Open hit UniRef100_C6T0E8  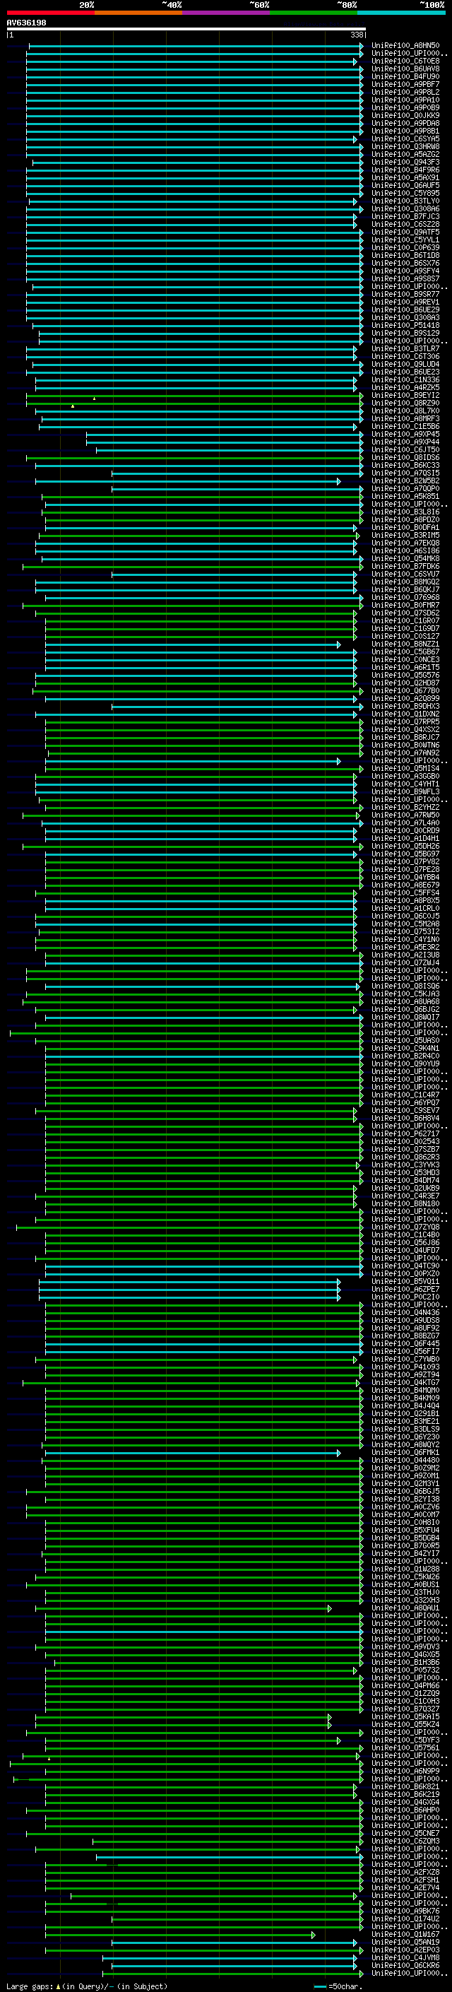(405, 62)
